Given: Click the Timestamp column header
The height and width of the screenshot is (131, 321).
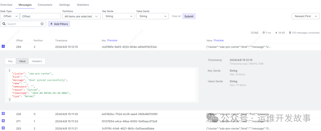Looking at the screenshot, I should tap(61, 41).
